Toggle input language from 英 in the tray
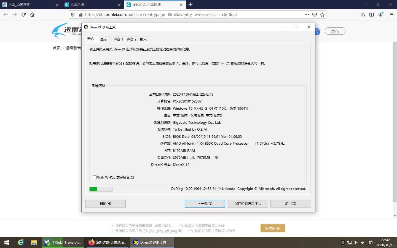 click(x=362, y=242)
